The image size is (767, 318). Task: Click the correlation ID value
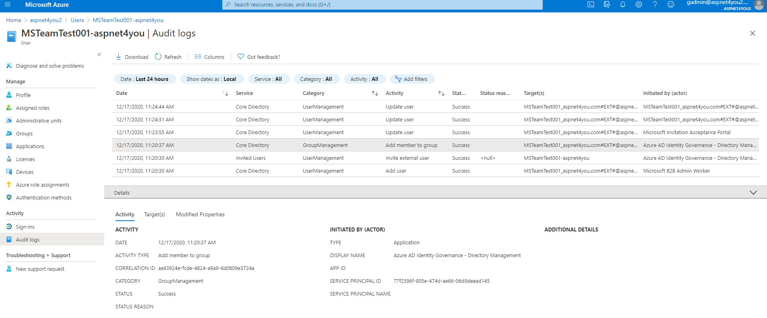coord(206,268)
